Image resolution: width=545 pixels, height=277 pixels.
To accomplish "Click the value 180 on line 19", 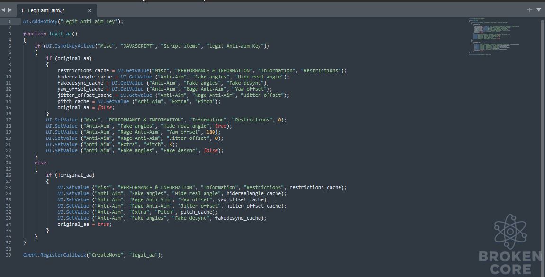I will (x=211, y=132).
